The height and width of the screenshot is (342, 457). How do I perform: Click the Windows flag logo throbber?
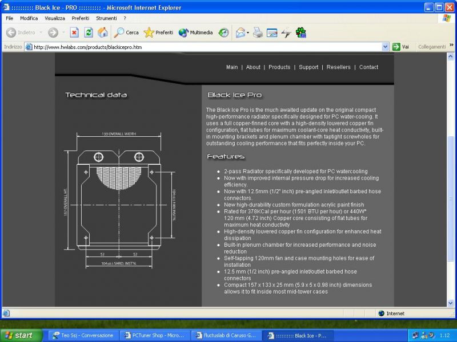coord(447,18)
